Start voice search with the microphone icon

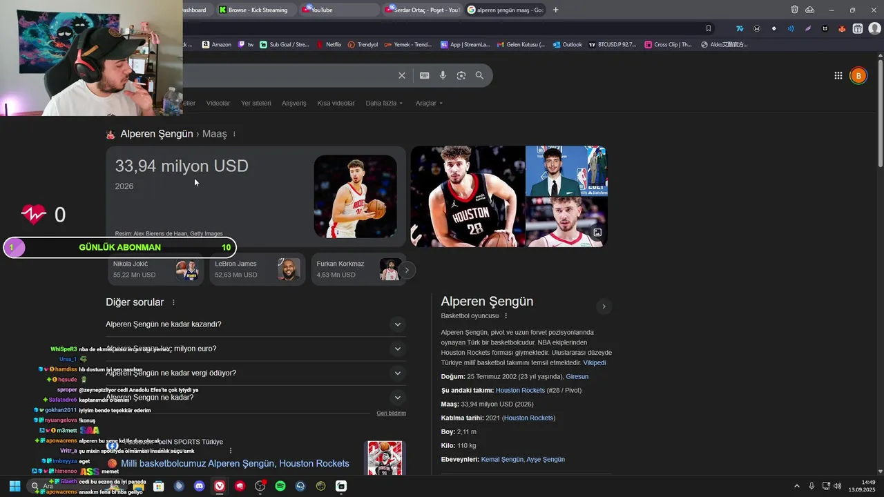point(443,75)
